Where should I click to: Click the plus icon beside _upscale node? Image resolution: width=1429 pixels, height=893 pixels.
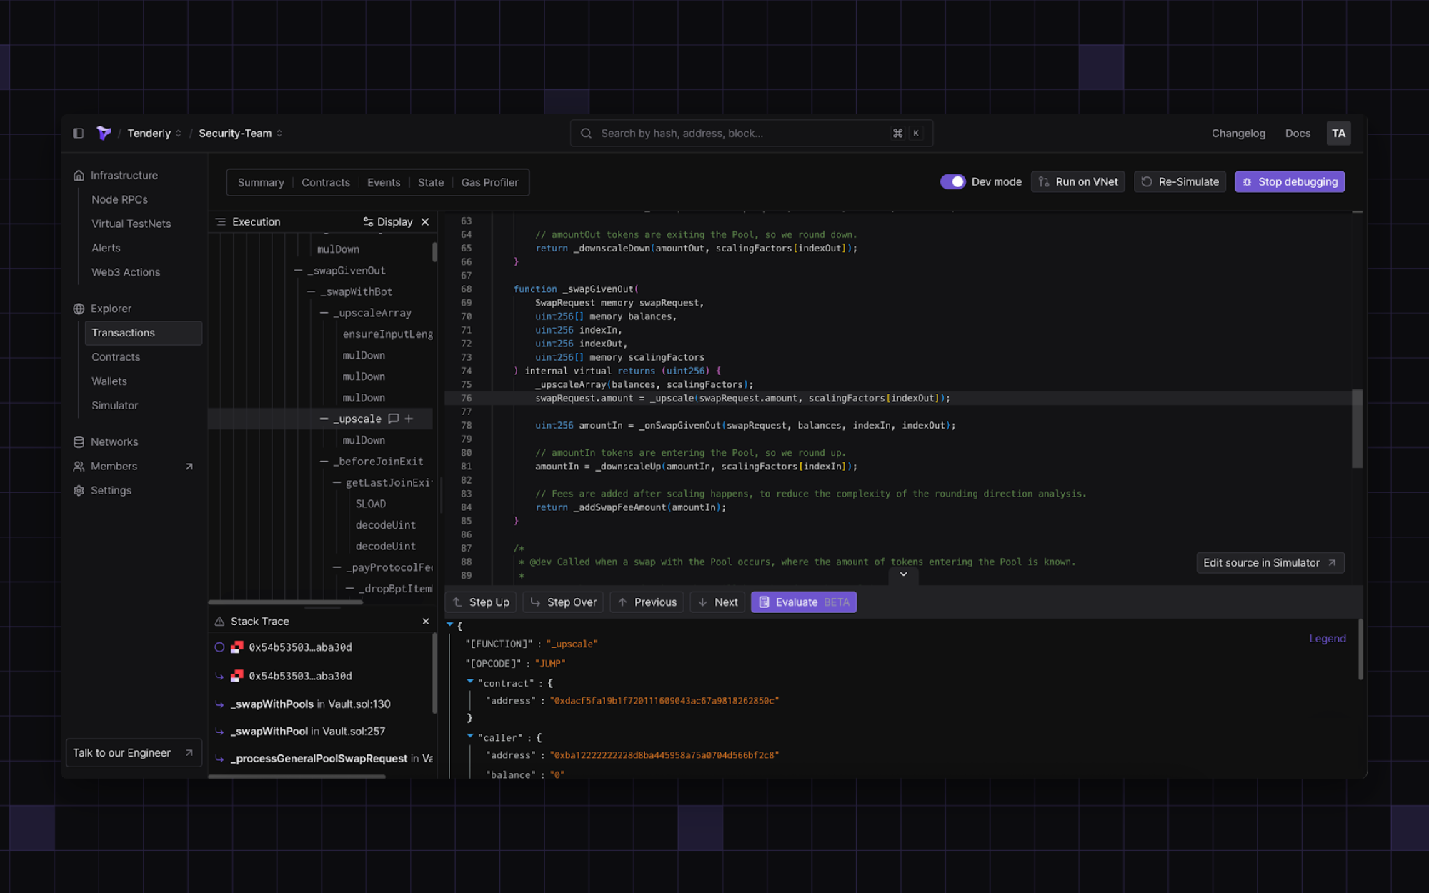pyautogui.click(x=409, y=419)
